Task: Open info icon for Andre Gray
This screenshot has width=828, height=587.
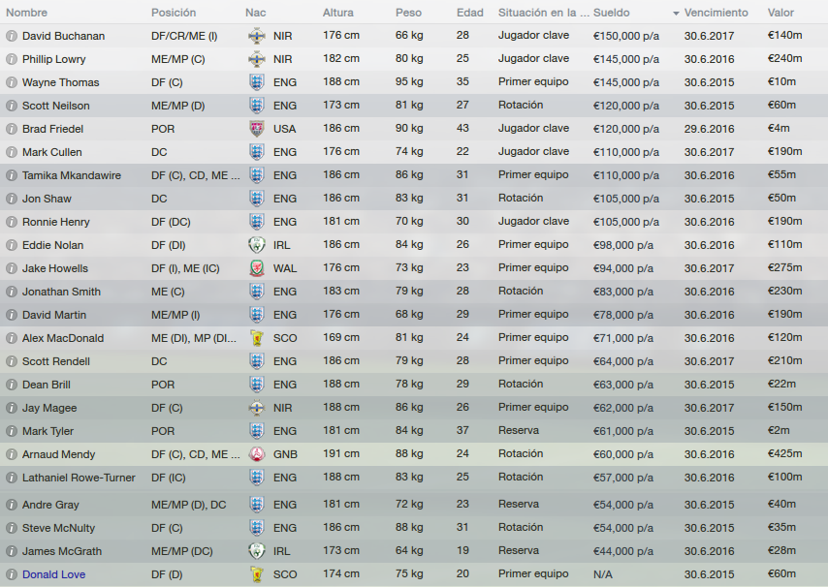Action: (11, 505)
